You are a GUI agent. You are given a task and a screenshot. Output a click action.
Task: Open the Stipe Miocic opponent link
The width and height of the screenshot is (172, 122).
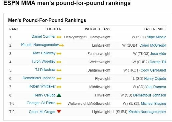pyautogui.click(x=156, y=37)
